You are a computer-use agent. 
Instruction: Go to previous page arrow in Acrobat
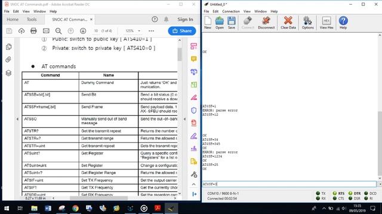[70, 31]
